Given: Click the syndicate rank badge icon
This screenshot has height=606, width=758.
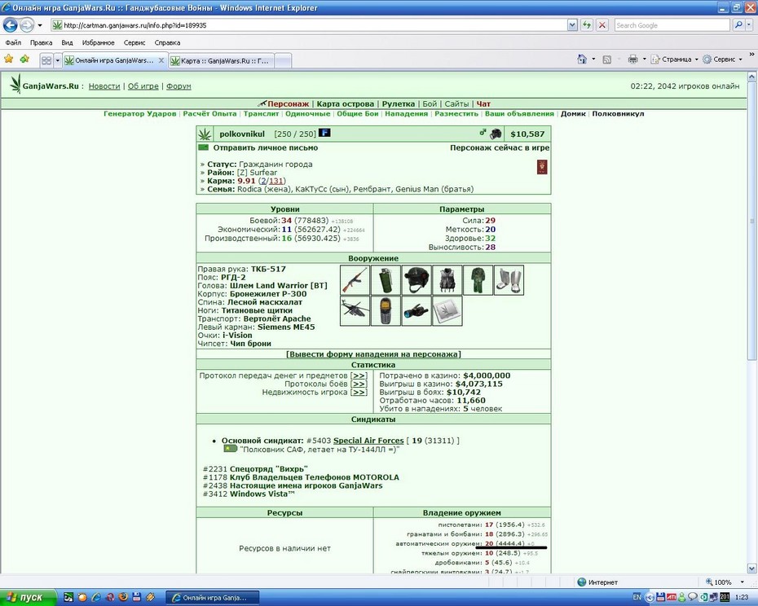Looking at the screenshot, I should (230, 449).
